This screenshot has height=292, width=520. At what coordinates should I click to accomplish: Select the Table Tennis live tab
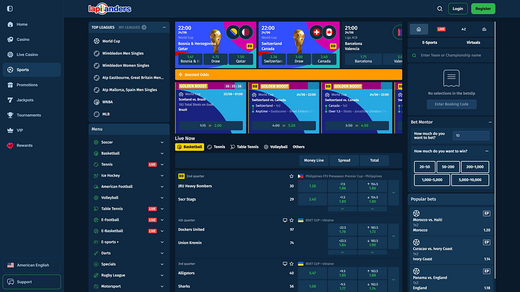245,147
